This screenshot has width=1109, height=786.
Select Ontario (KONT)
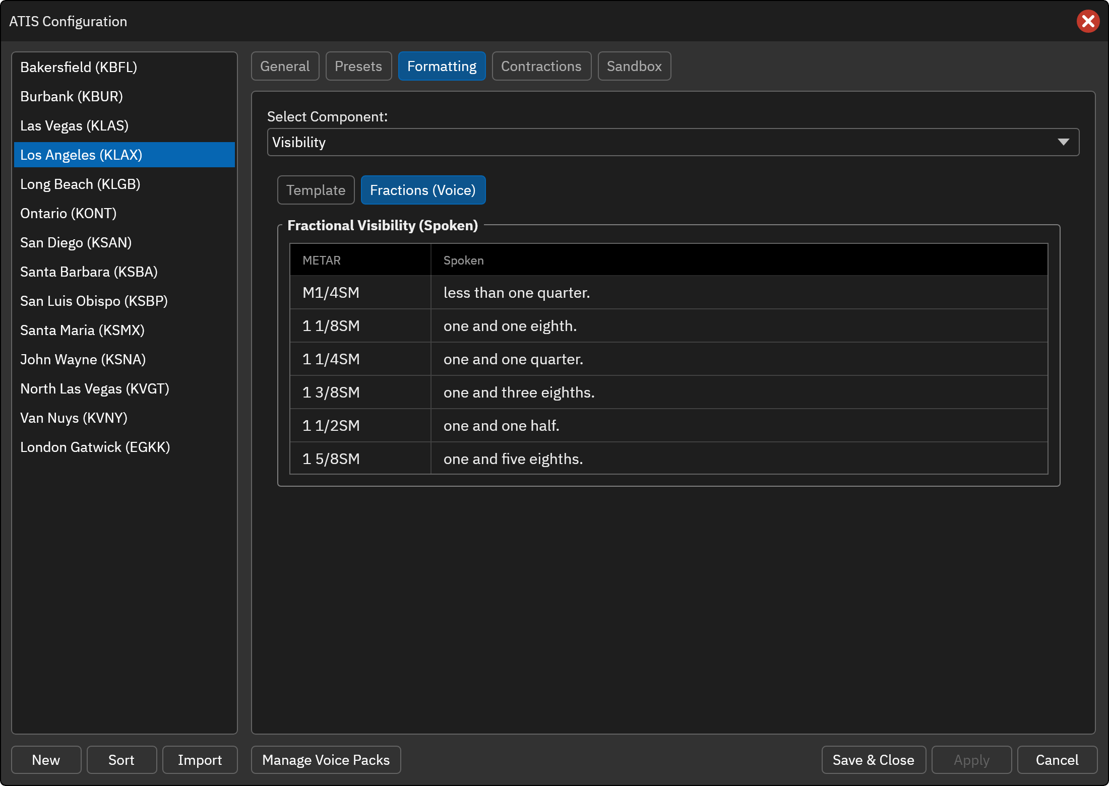click(124, 213)
